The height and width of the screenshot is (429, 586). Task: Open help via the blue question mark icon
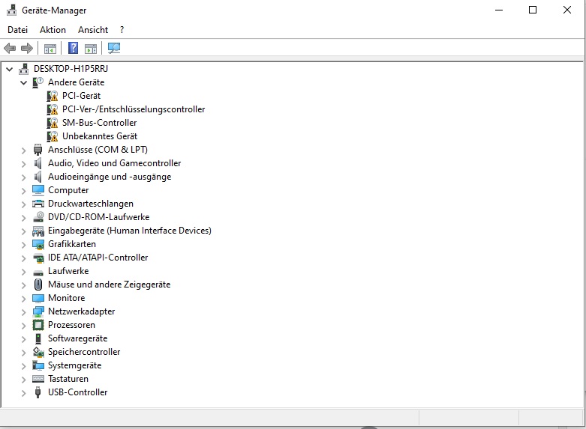[74, 49]
